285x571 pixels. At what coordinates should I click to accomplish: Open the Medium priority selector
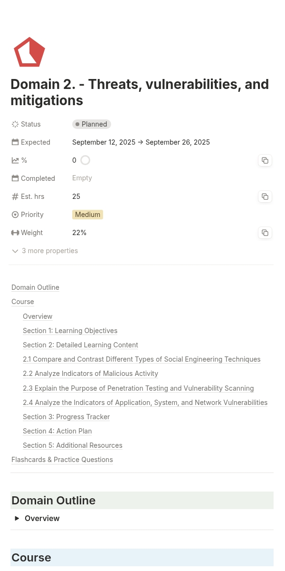[x=87, y=215]
